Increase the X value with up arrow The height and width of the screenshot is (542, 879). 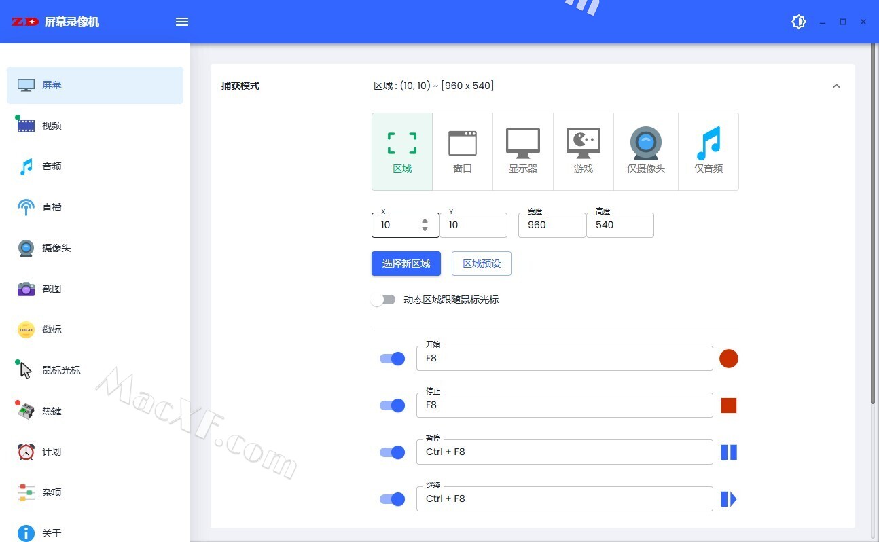[x=425, y=221]
